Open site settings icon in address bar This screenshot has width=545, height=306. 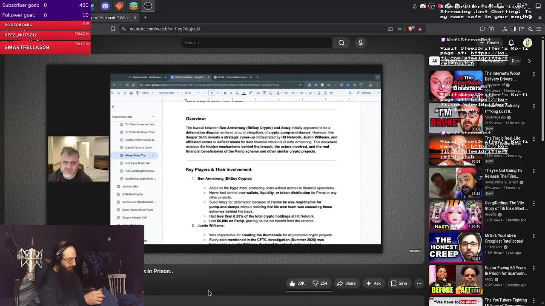(x=123, y=29)
